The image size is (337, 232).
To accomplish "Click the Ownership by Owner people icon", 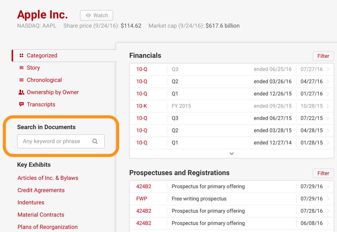I will [x=21, y=92].
